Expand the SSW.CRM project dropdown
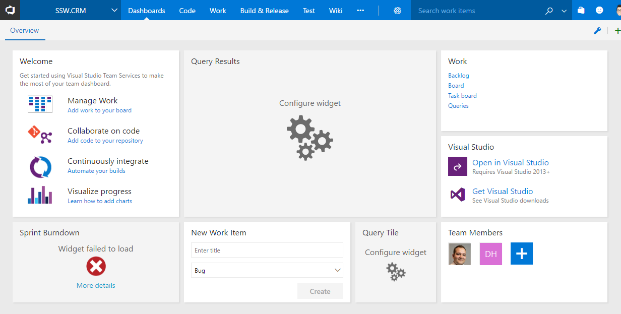 (114, 11)
